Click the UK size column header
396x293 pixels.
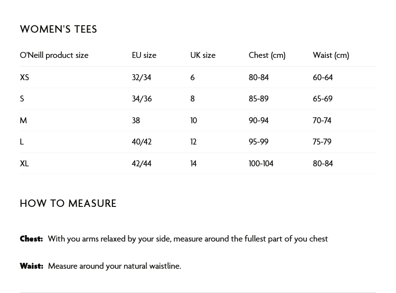coord(203,55)
